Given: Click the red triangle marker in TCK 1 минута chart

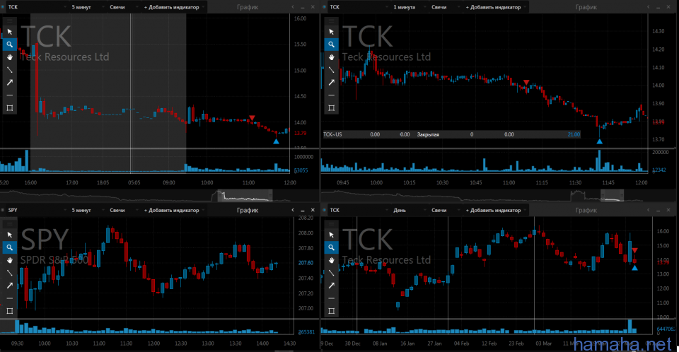Looking at the screenshot, I should 526,82.
